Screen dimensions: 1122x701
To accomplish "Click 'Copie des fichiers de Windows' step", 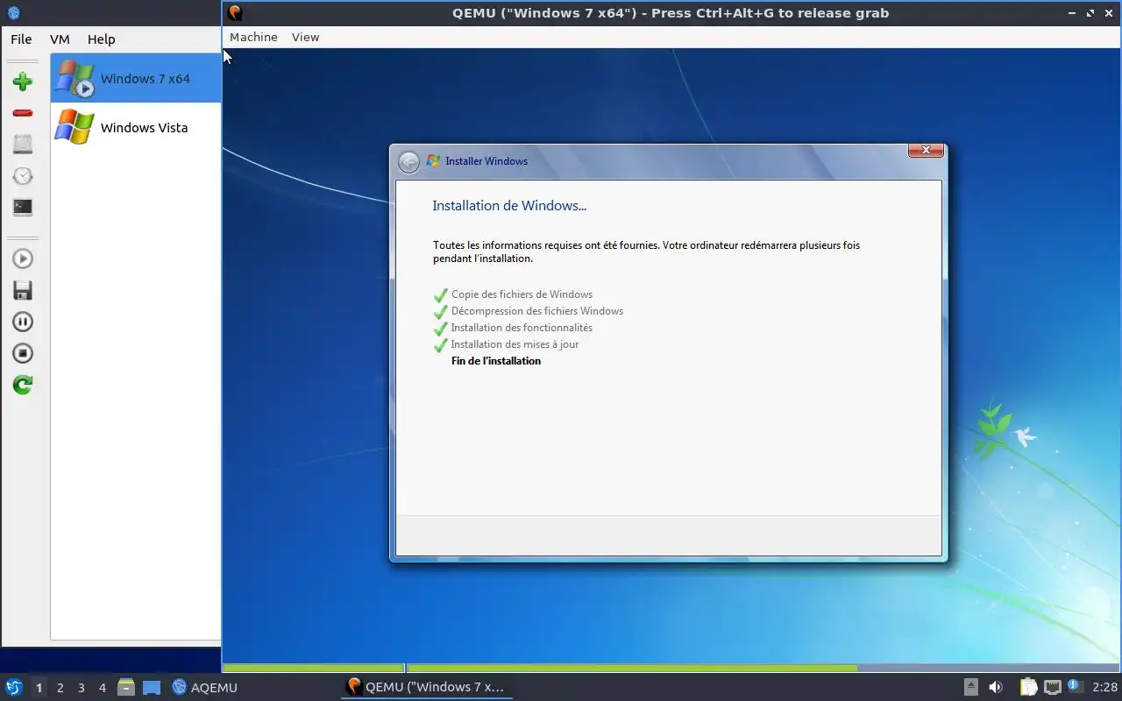I will point(522,294).
